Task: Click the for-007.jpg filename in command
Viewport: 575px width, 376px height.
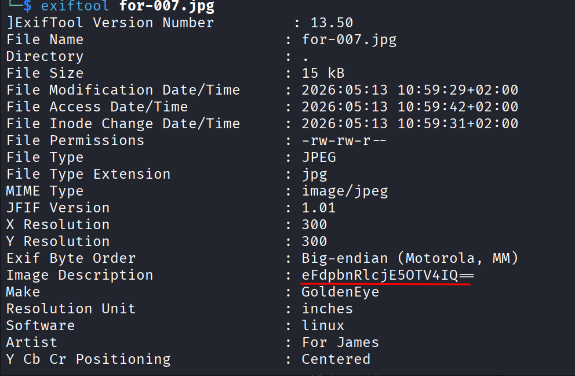Action: pos(167,6)
